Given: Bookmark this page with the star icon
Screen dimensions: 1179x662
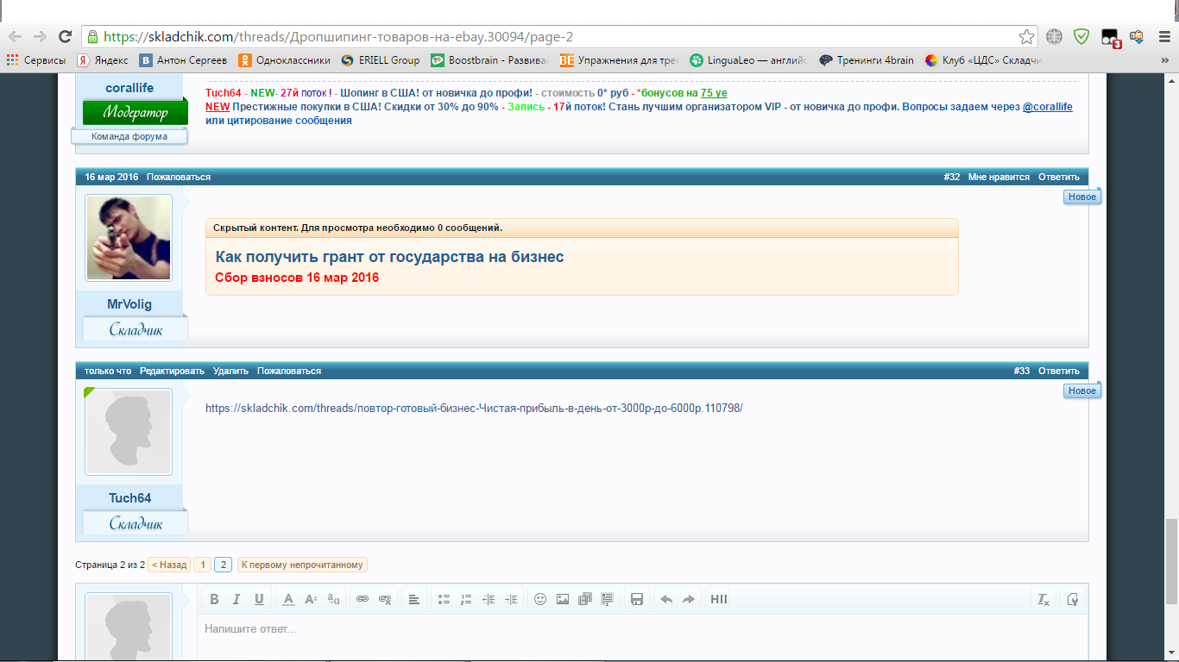Looking at the screenshot, I should pyautogui.click(x=1026, y=36).
